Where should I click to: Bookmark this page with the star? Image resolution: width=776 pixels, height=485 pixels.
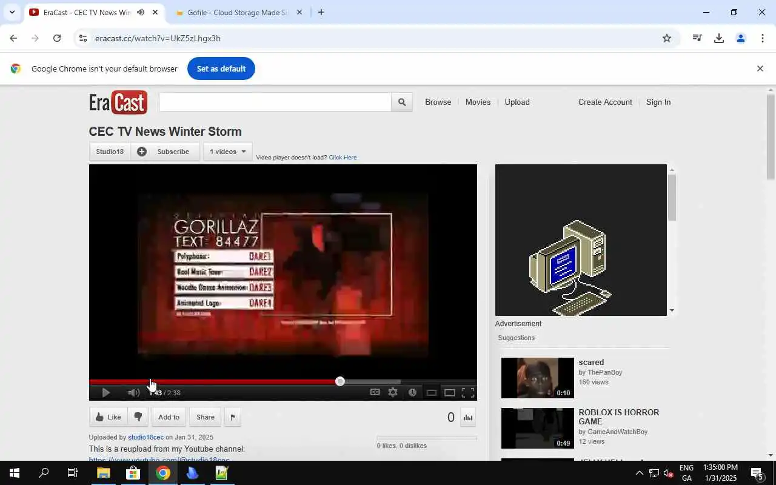[x=667, y=38]
